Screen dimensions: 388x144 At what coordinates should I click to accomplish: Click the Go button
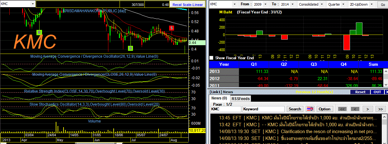pos(383,5)
